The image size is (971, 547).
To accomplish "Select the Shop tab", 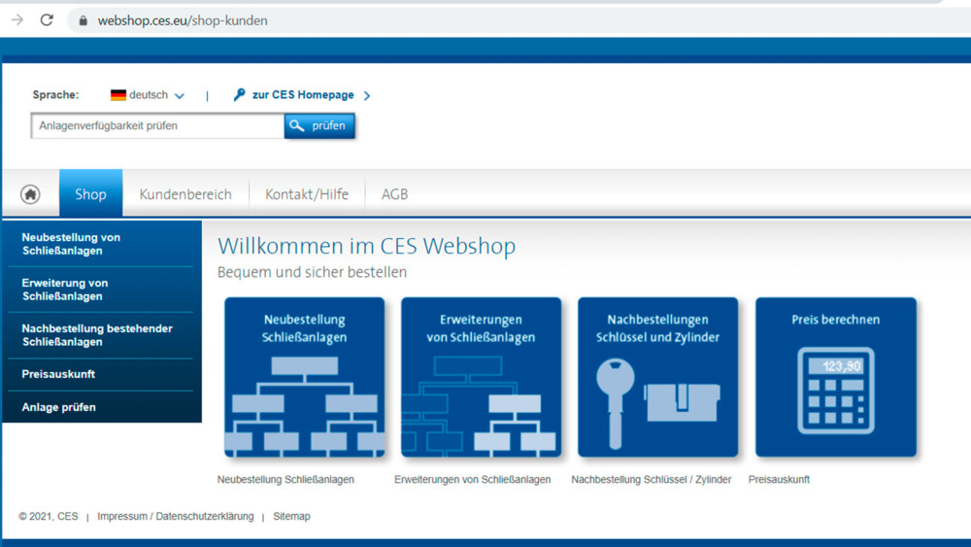I will click(90, 193).
